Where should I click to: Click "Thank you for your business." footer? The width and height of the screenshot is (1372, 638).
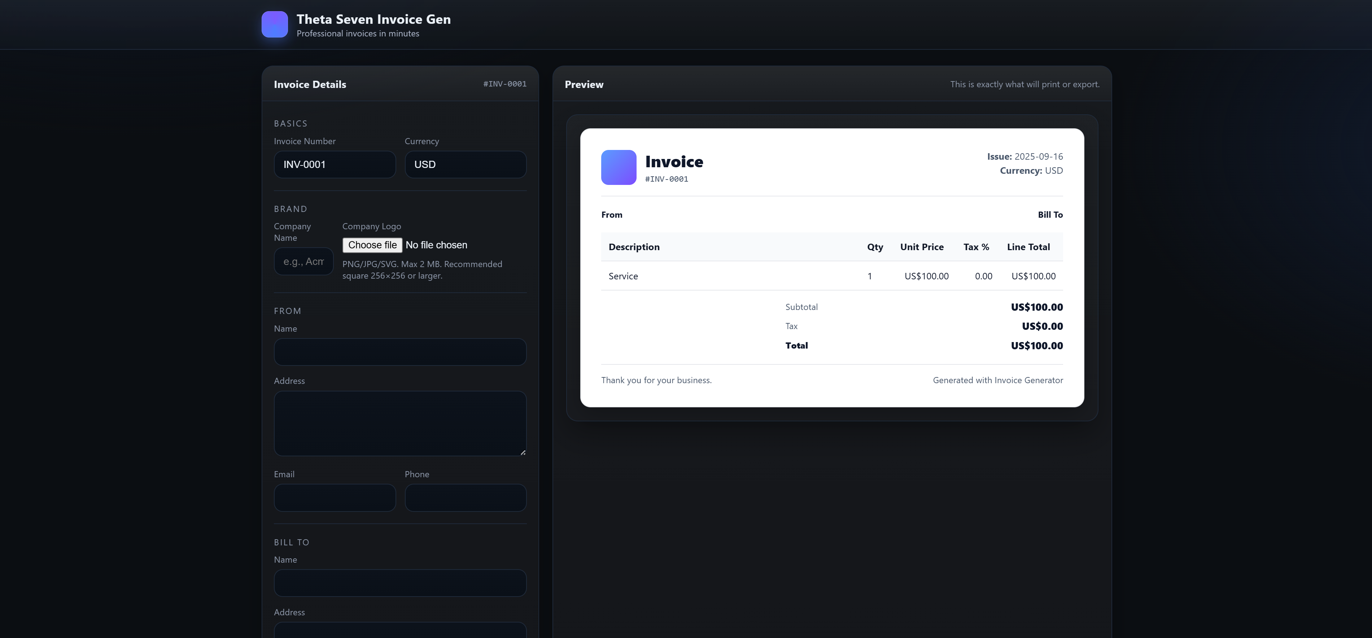coord(656,380)
